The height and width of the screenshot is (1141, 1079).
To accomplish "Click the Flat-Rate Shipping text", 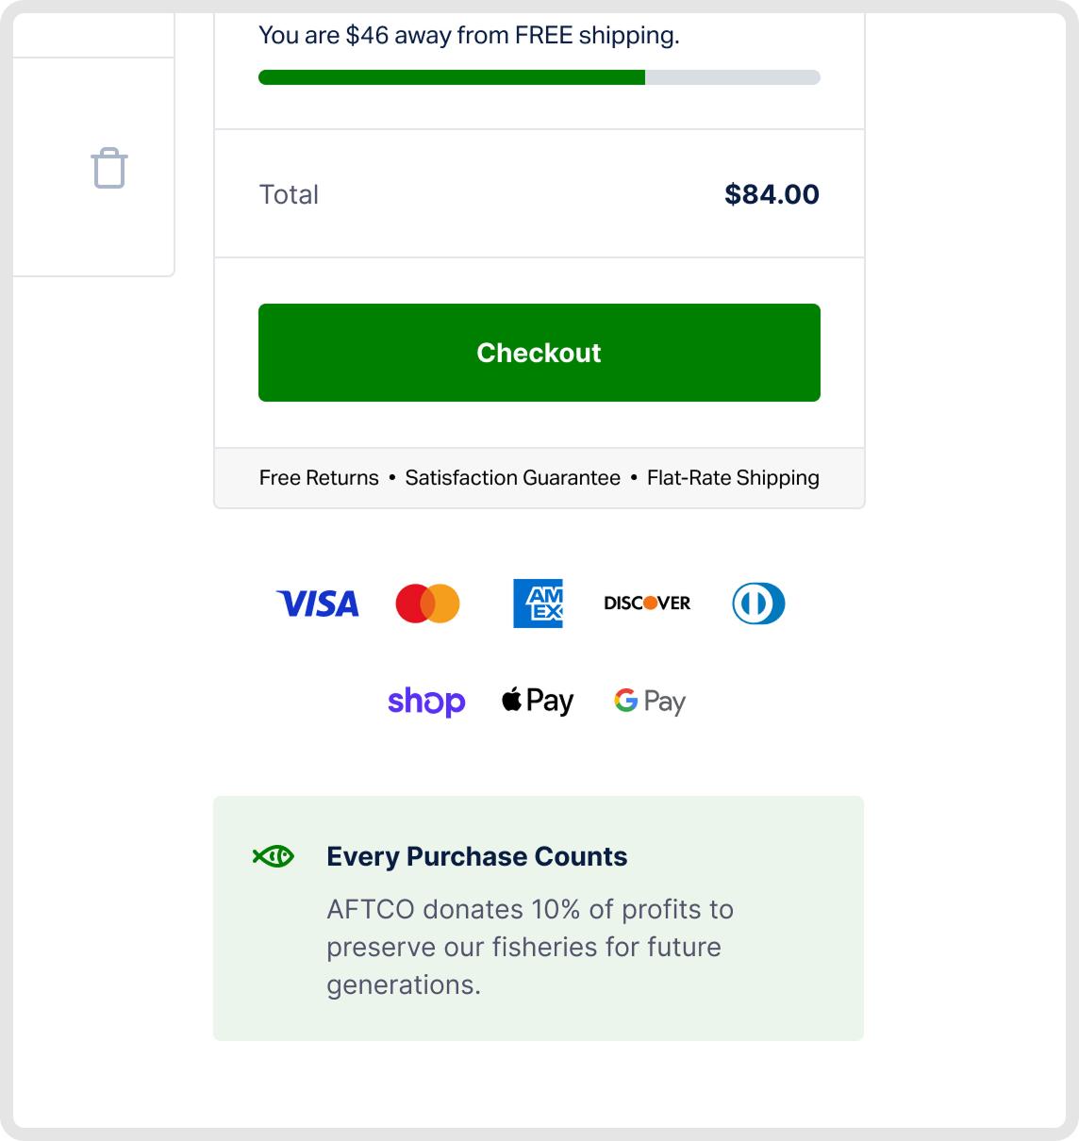I will click(733, 478).
